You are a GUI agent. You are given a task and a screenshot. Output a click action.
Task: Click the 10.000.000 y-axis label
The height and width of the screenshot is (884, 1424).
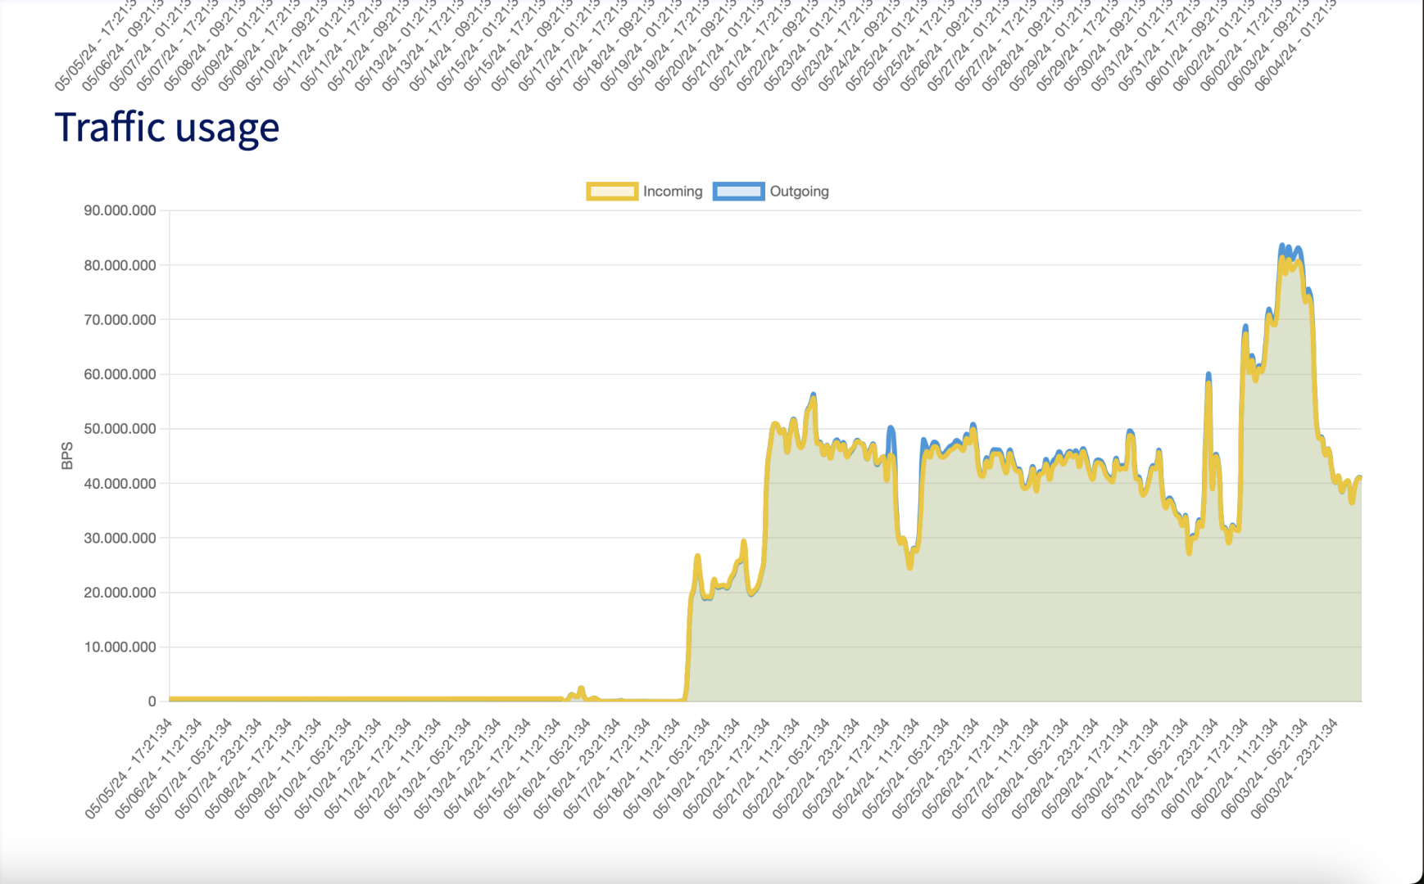click(120, 647)
